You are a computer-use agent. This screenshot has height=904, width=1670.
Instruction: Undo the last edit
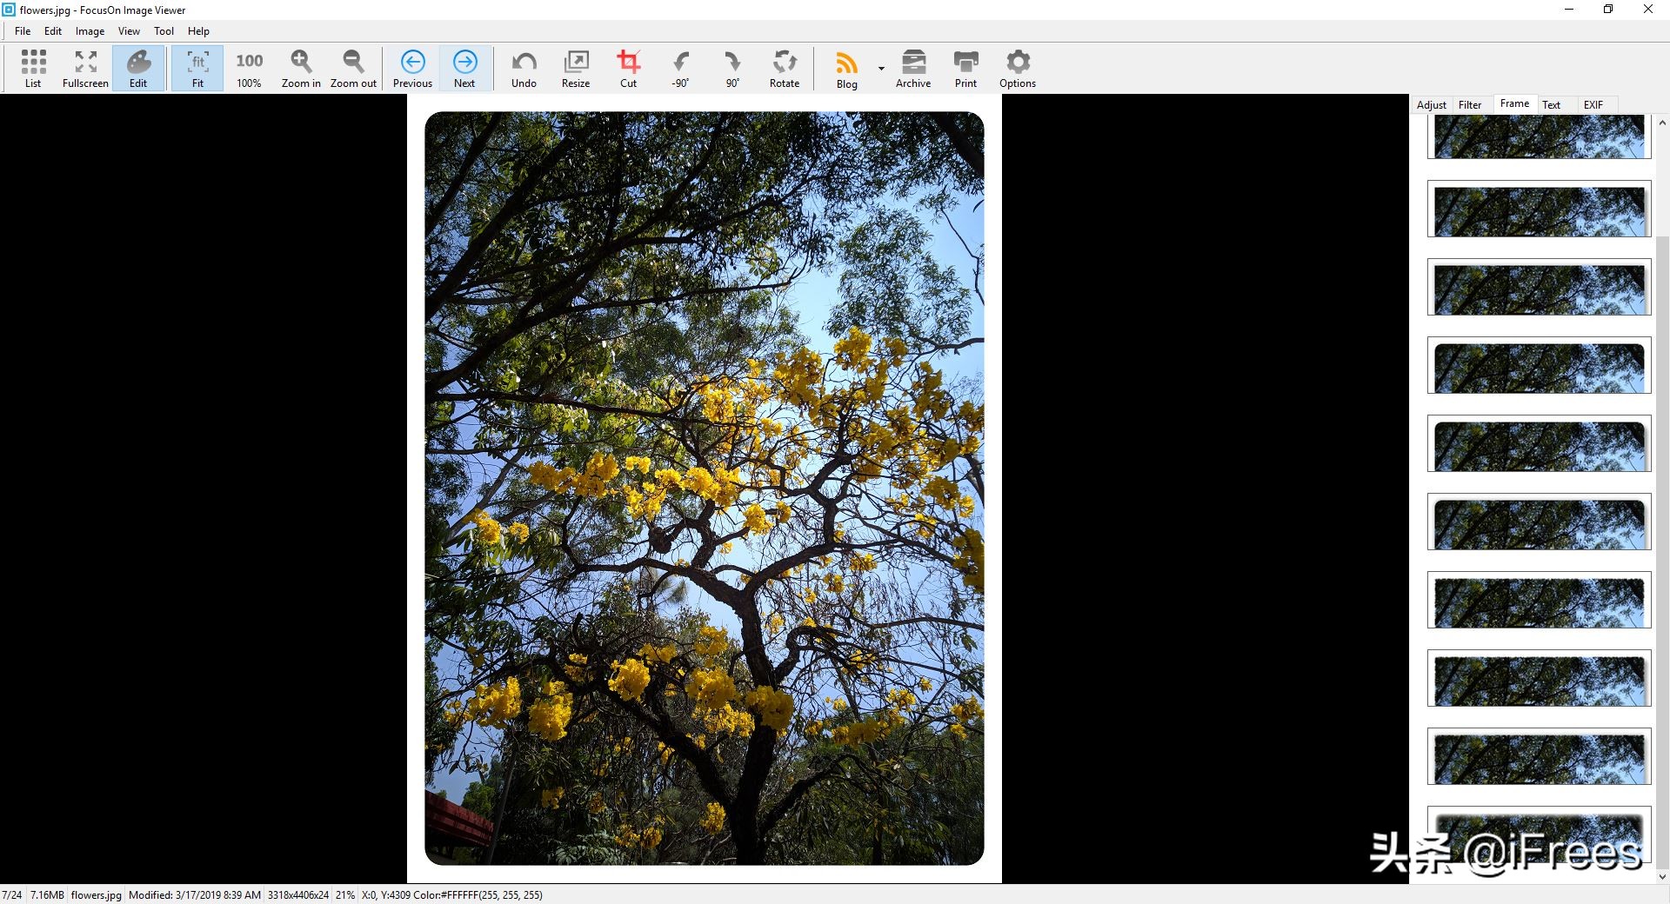[x=524, y=69]
